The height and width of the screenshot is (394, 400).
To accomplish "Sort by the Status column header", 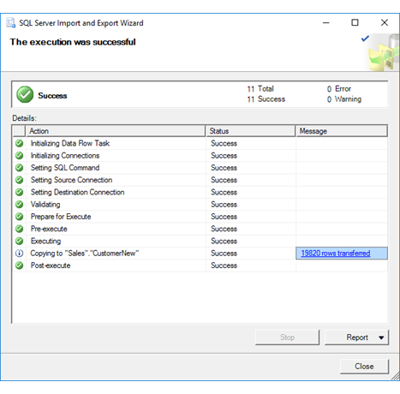I will [x=250, y=131].
